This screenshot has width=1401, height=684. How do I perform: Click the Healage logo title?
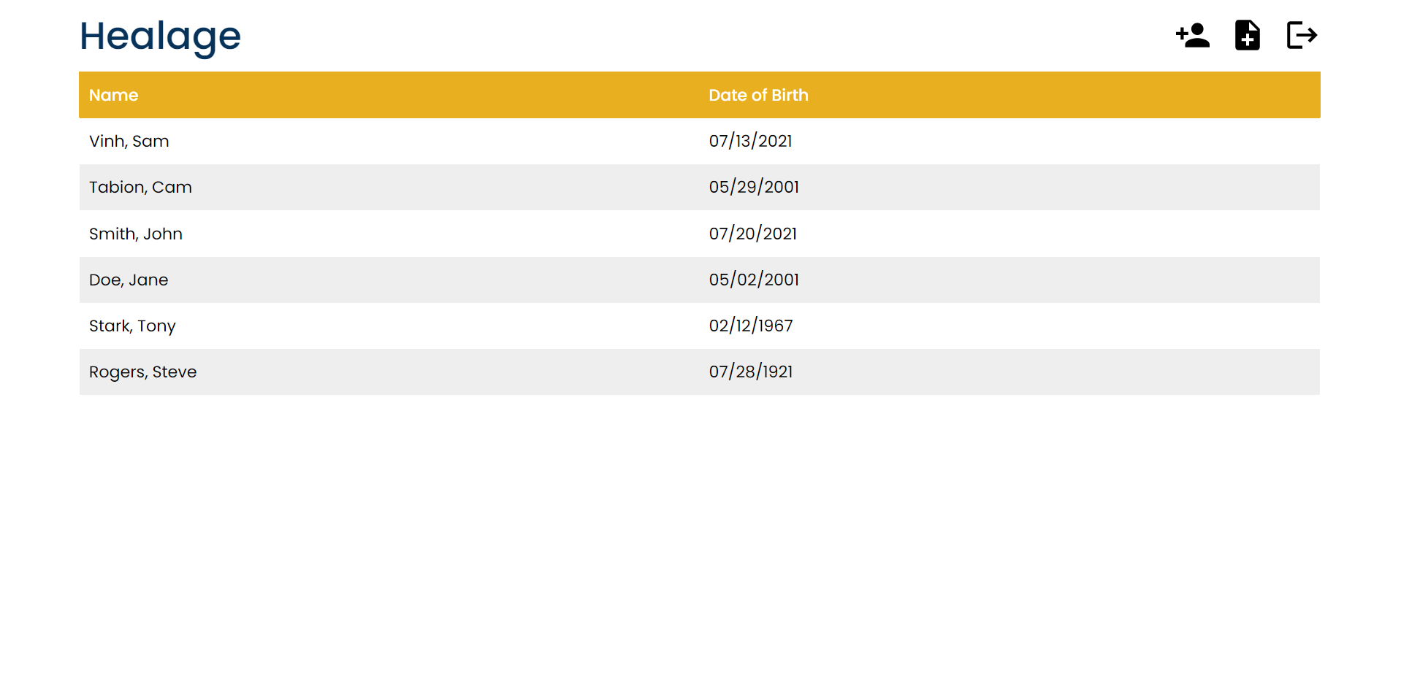tap(160, 36)
